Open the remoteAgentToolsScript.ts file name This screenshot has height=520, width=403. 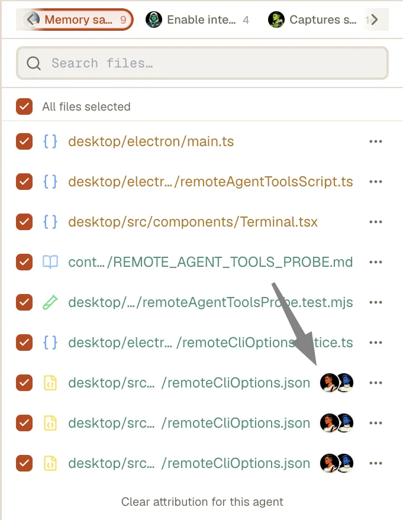pos(210,182)
